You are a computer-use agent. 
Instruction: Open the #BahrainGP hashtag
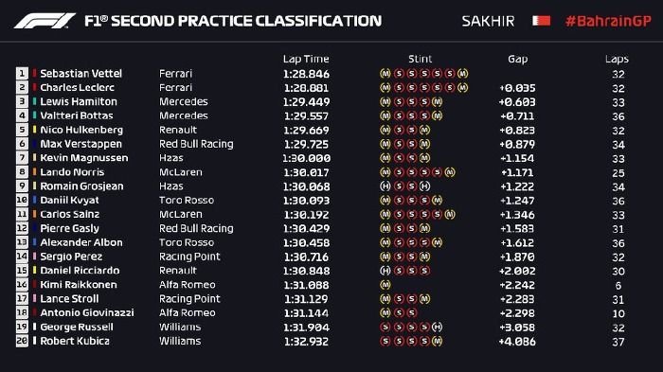608,21
